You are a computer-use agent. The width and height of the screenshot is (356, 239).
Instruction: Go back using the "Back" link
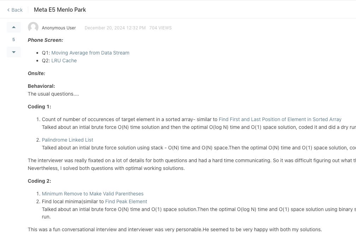[17, 10]
